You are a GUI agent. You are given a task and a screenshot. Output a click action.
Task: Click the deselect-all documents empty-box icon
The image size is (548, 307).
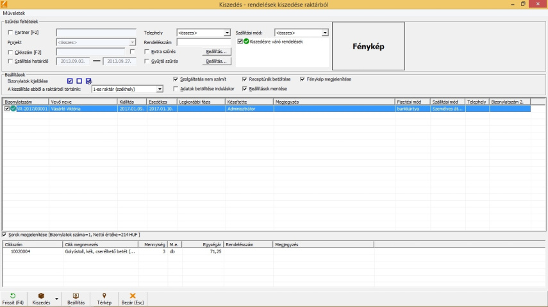[x=79, y=81]
